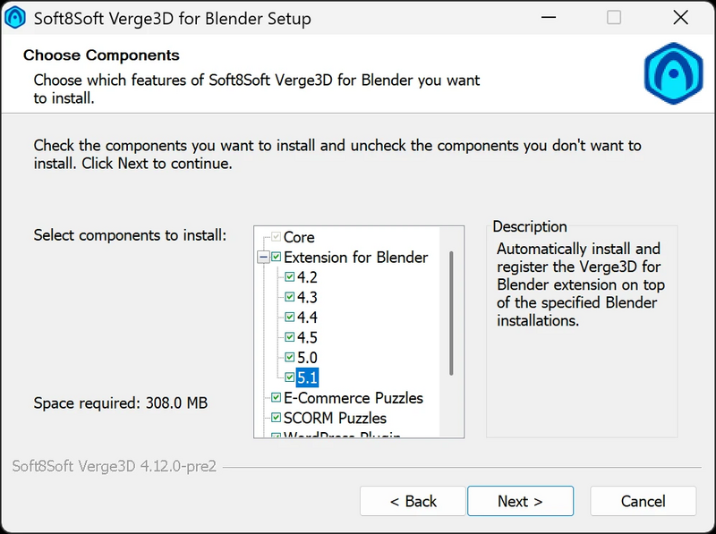The width and height of the screenshot is (716, 534).
Task: Click the grayed-out Core checkbox
Action: point(277,237)
